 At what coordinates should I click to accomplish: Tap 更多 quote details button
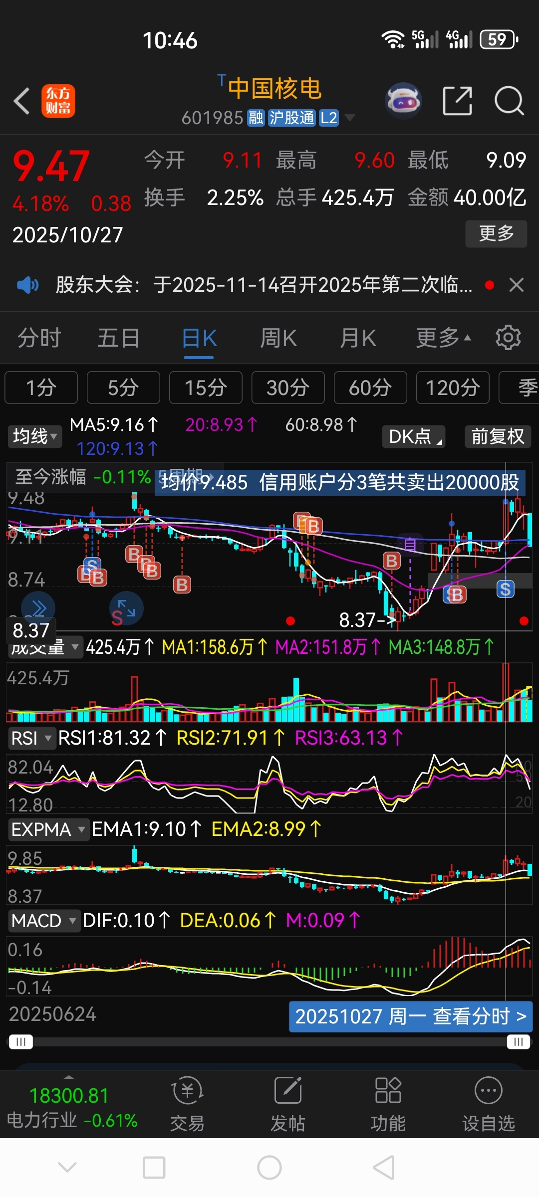(496, 233)
